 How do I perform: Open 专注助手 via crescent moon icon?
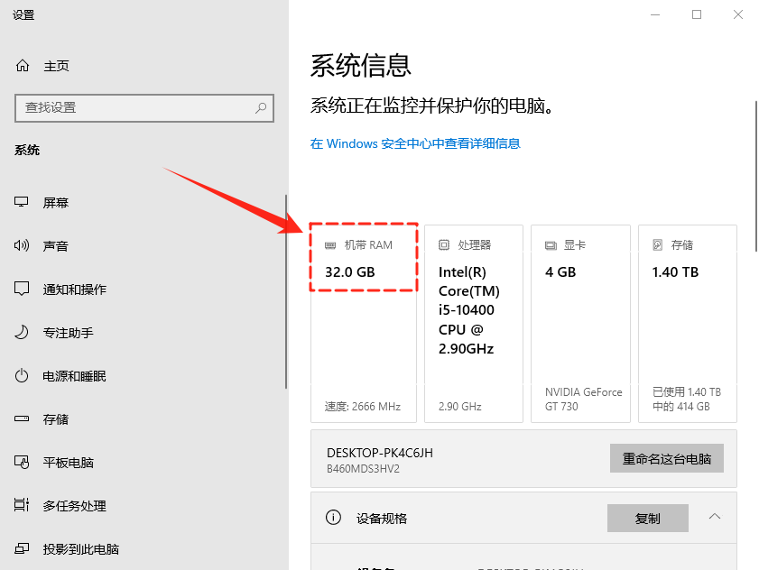coord(21,332)
